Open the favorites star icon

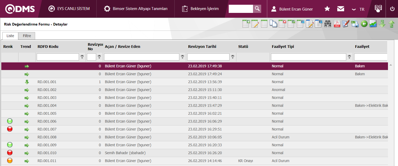click(327, 9)
